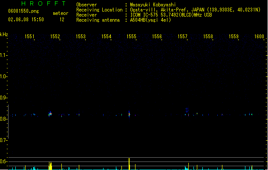The height and width of the screenshot is (170, 268).
Task: Click the Receiving Location value text
Action: click(195, 10)
